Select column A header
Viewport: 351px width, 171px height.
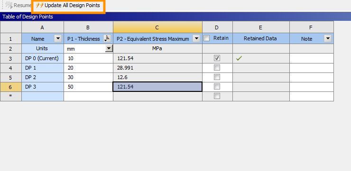(43, 27)
